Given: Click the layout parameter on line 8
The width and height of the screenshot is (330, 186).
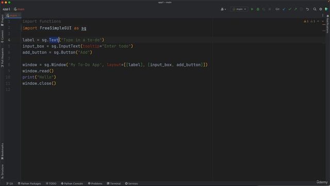Looking at the screenshot, I should [x=114, y=65].
